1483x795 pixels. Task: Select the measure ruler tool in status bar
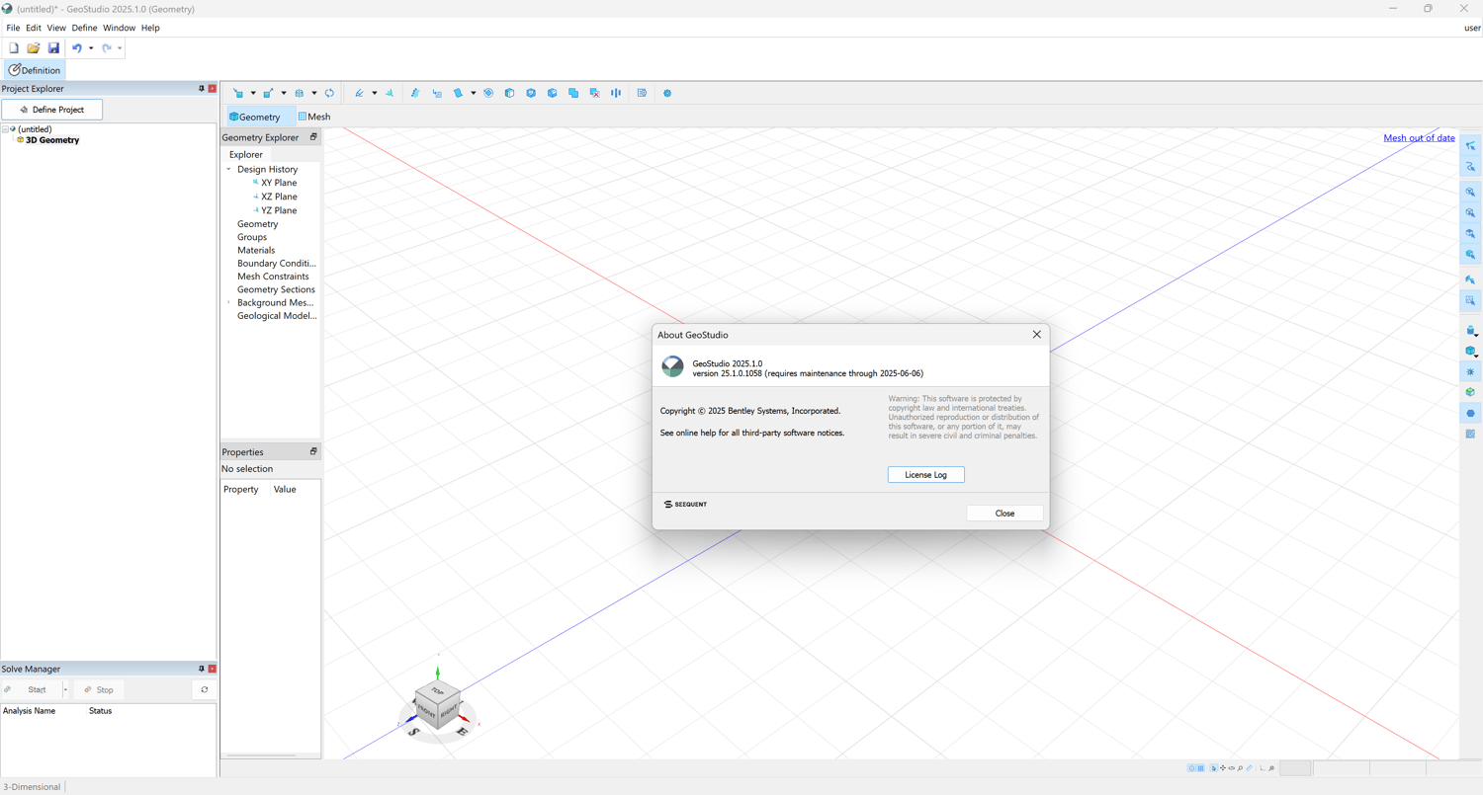tap(1250, 767)
